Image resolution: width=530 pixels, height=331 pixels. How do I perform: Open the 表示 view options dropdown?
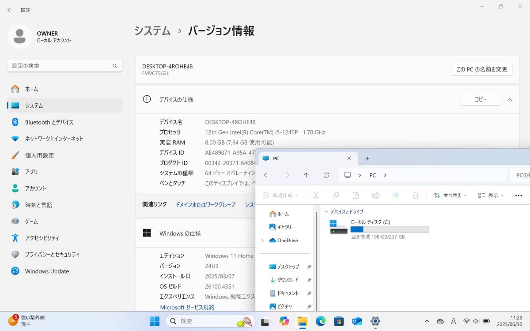coord(490,195)
